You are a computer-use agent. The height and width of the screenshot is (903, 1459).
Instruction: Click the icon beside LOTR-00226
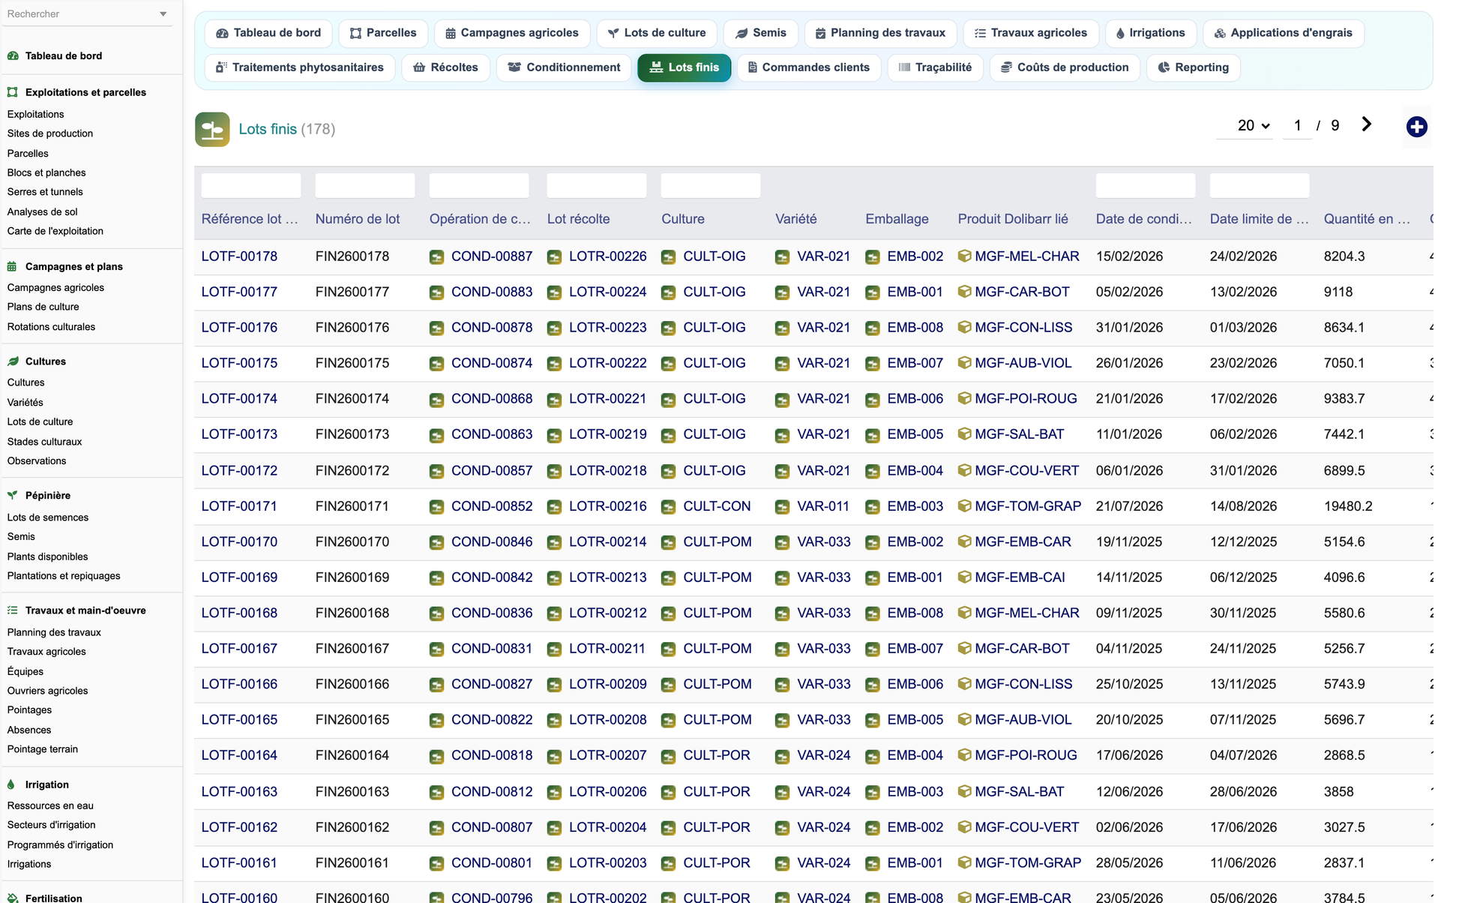pyautogui.click(x=554, y=257)
